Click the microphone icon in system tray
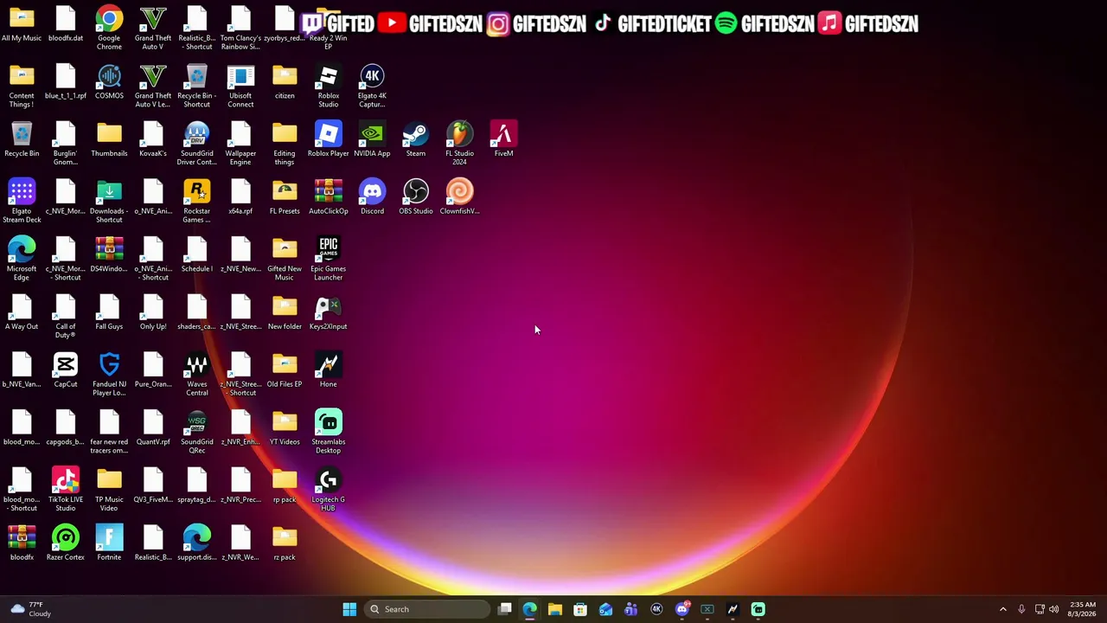Viewport: 1107px width, 623px height. tap(1021, 609)
